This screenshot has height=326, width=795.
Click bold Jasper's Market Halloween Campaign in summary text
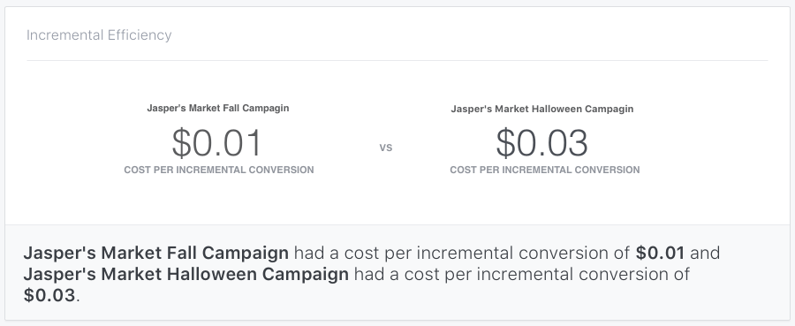pos(186,274)
